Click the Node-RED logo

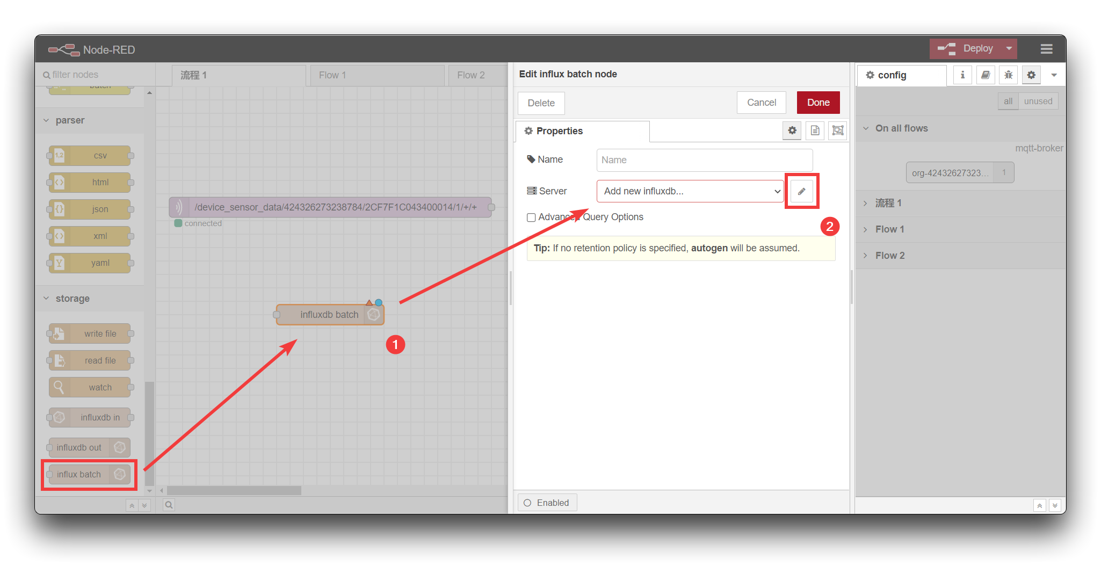[92, 49]
